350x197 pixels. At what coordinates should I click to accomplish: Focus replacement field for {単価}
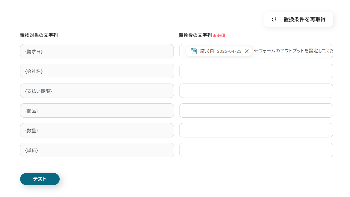click(256, 150)
